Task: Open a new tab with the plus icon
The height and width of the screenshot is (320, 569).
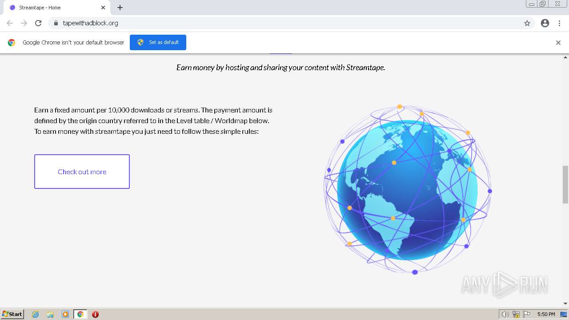Action: pyautogui.click(x=120, y=8)
